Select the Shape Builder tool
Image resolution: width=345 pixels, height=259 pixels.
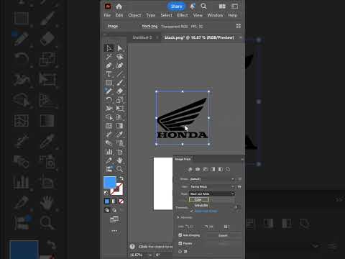(x=109, y=117)
